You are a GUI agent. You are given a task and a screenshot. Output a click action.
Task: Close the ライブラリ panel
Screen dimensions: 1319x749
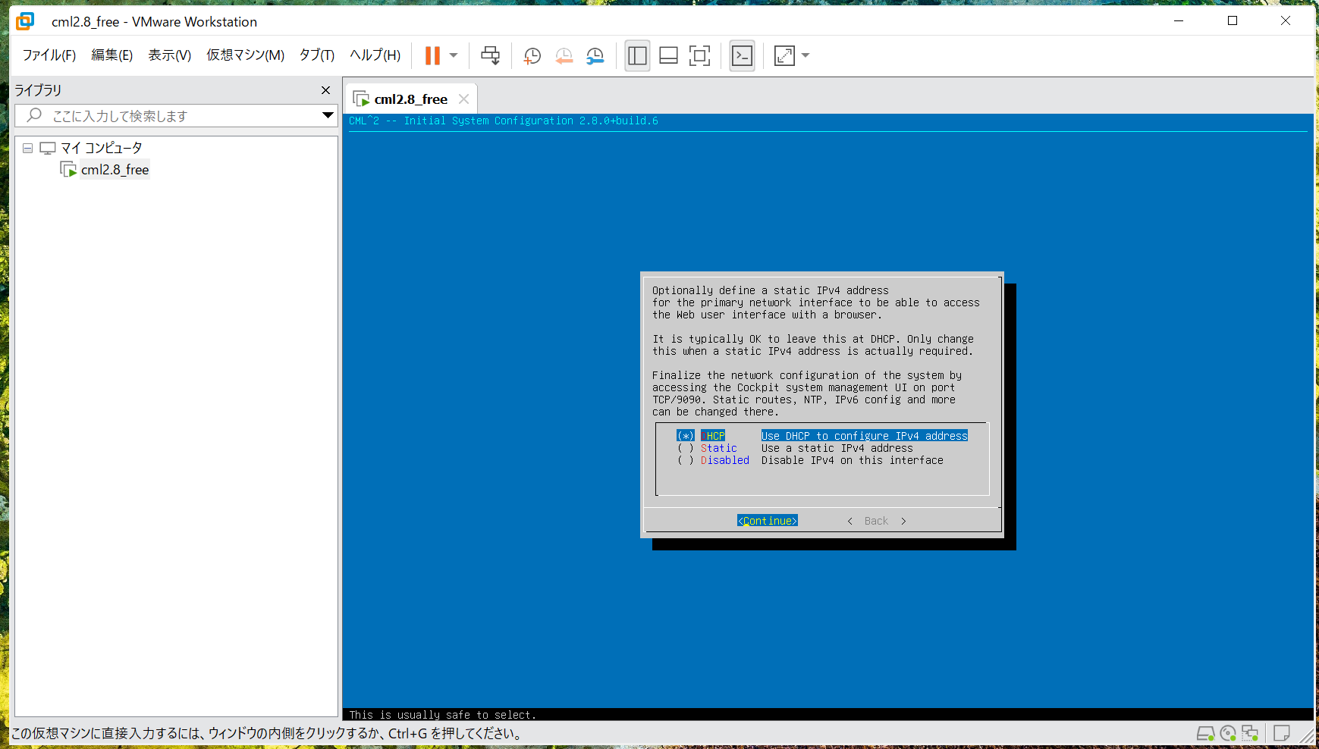326,90
